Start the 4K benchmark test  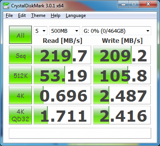point(20,95)
